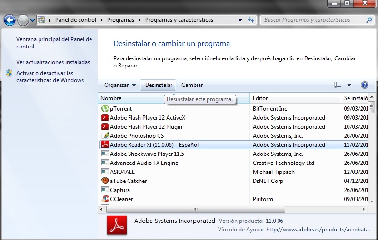Click DsNET Corp editor cell
Screen dimensions: 378x240
(268, 181)
